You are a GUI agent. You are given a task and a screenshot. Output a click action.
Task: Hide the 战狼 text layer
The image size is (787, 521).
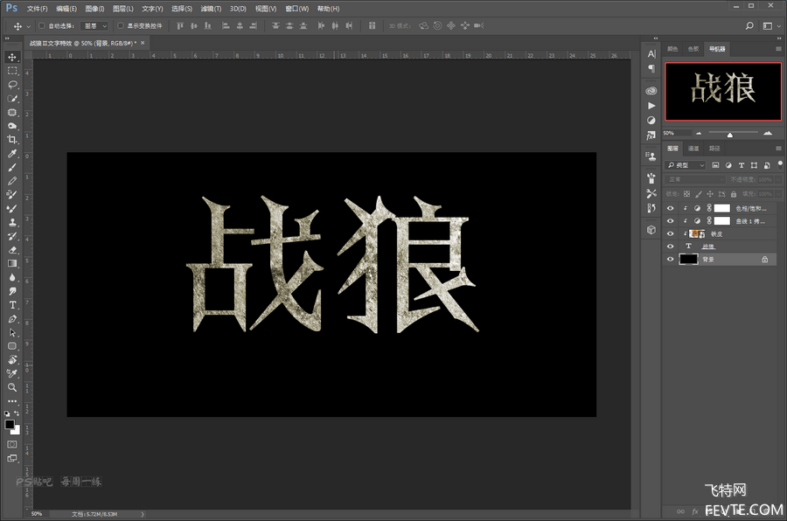670,247
